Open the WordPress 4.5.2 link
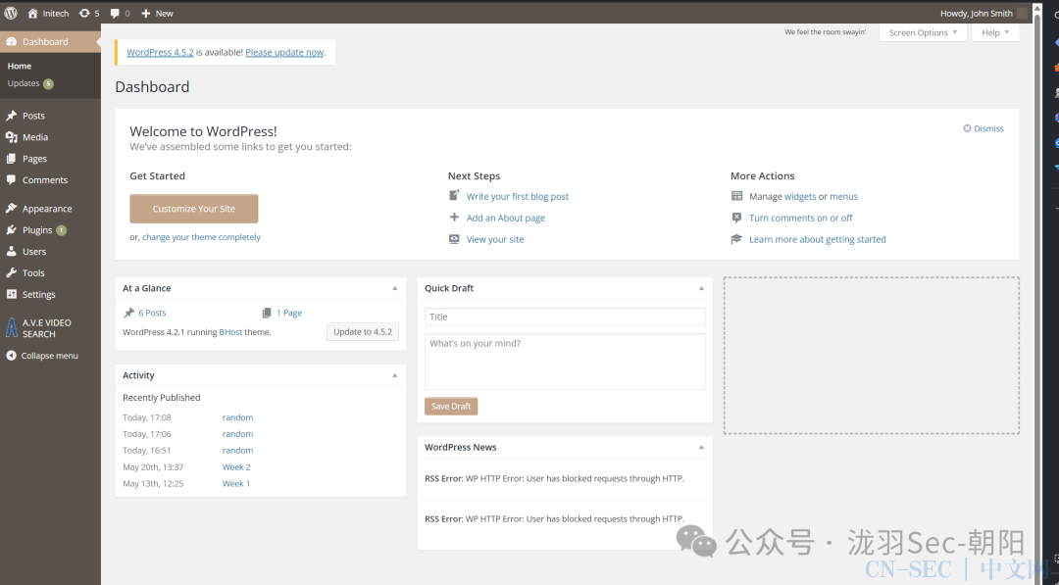The width and height of the screenshot is (1059, 585). click(160, 52)
